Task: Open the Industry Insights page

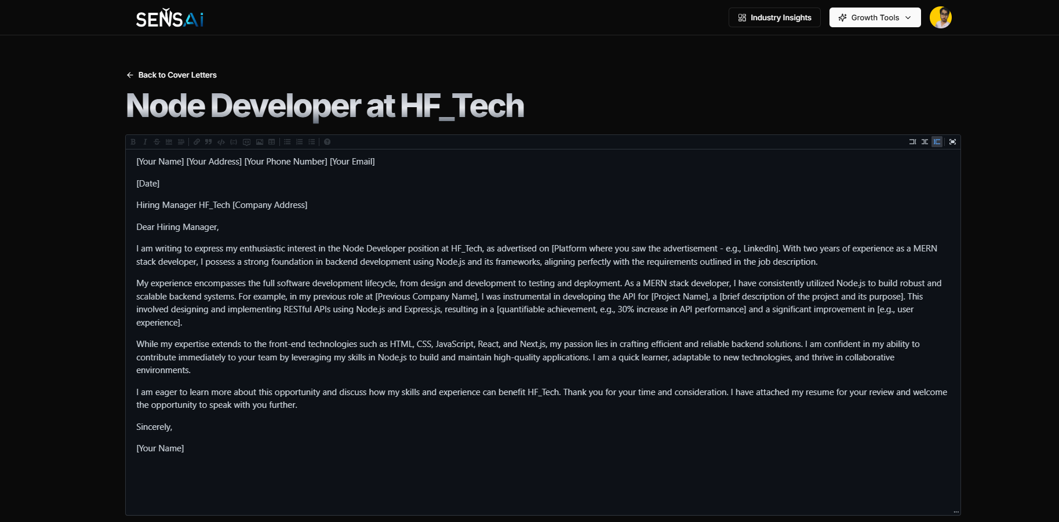Action: 774,17
